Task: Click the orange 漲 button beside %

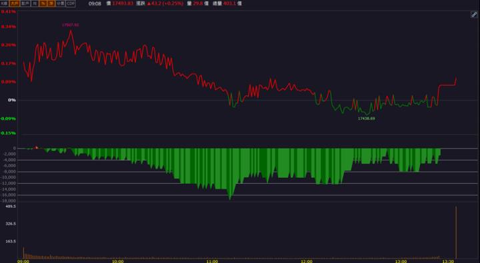Action: [x=51, y=3]
